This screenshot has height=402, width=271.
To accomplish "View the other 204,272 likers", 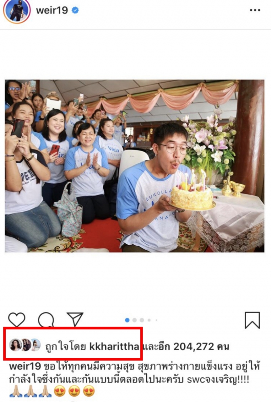I will pos(186,347).
